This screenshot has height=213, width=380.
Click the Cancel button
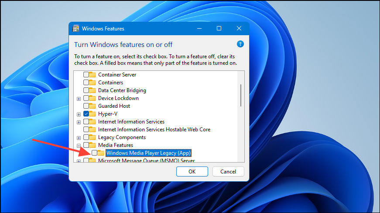click(228, 171)
